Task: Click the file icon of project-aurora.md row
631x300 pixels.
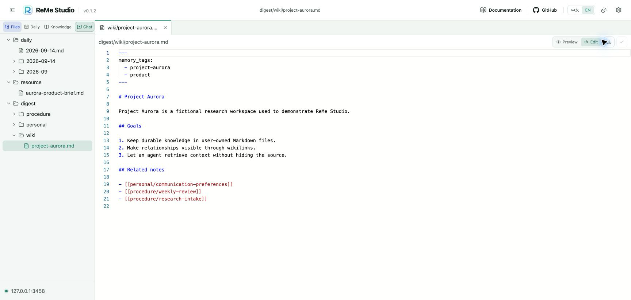Action: pos(27,146)
